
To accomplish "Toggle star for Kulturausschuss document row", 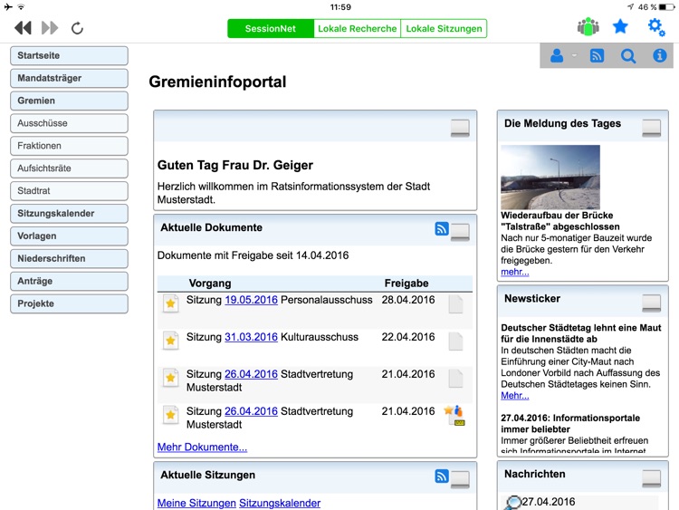I will coord(170,341).
